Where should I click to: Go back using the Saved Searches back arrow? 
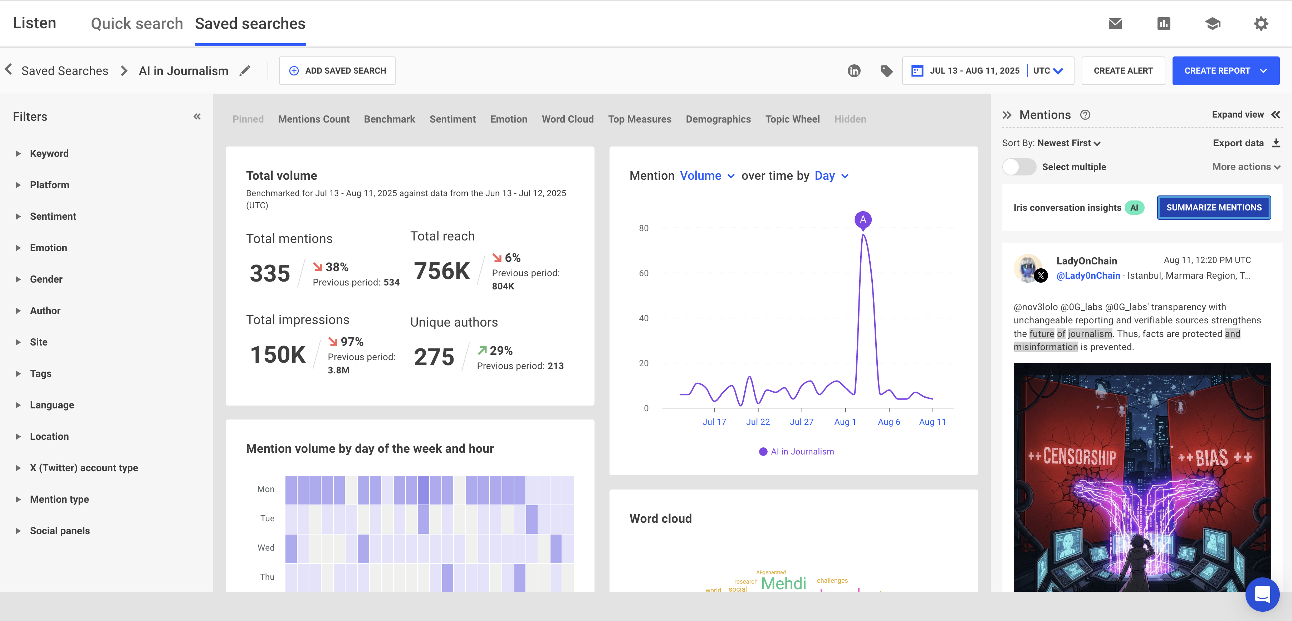pyautogui.click(x=9, y=70)
